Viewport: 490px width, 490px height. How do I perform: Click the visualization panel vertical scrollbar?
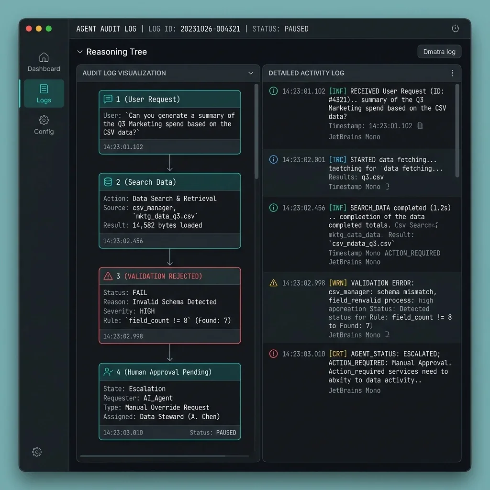click(256, 131)
